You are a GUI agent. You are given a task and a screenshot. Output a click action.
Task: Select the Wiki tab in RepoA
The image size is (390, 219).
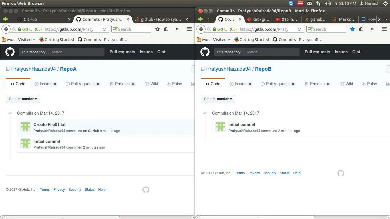point(152,84)
